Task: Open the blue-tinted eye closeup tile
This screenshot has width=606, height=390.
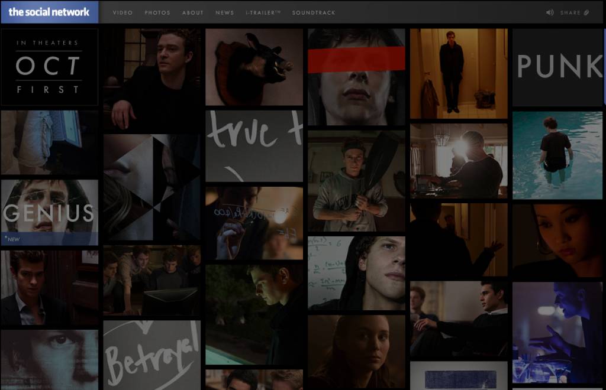Action: [50, 360]
